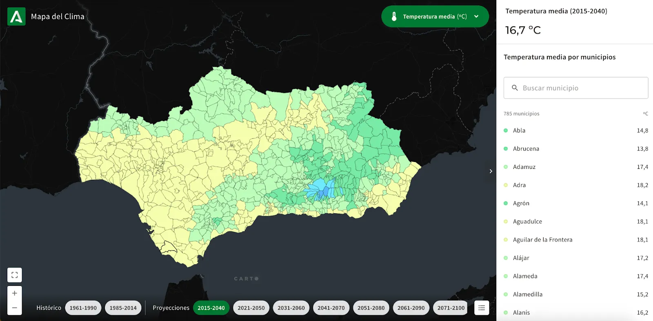Choose the 2071-2100 projection tab
Viewport: 653px width, 321px height.
click(x=451, y=308)
